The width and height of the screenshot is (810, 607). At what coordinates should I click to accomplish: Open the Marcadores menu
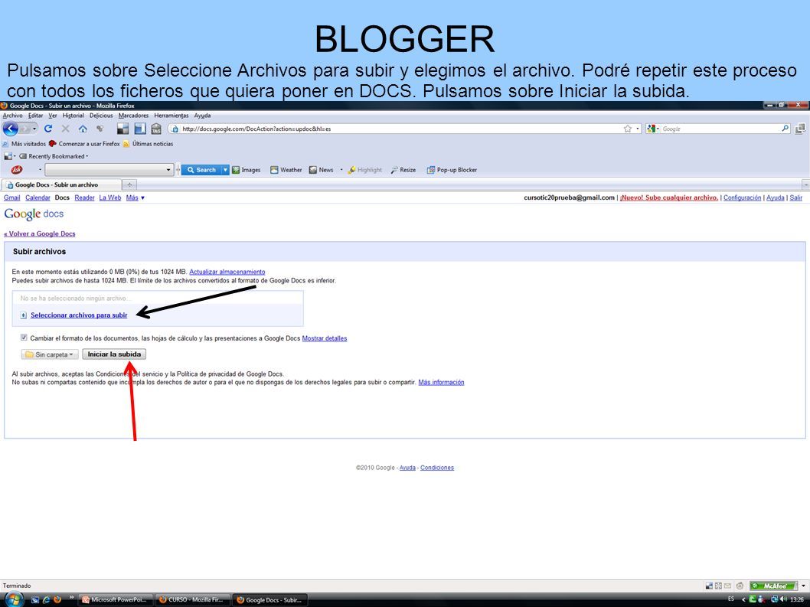pos(133,116)
